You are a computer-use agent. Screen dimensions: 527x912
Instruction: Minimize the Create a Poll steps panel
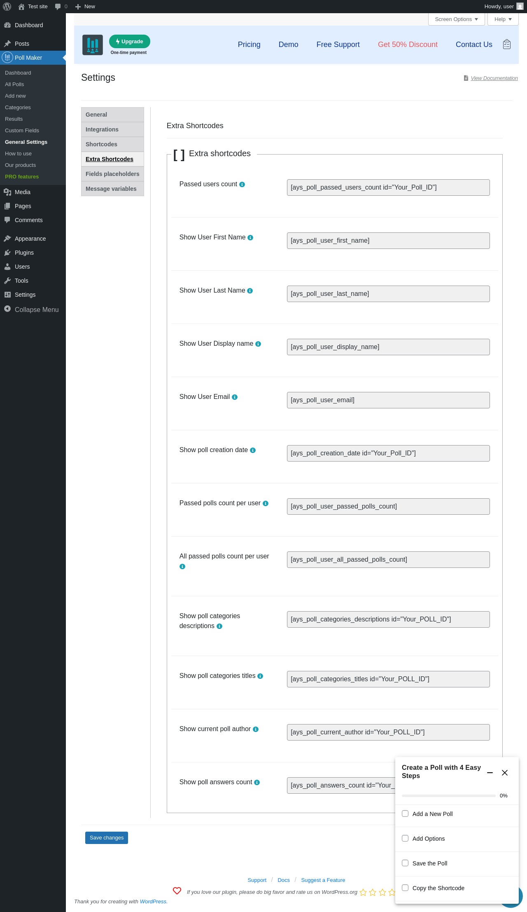pyautogui.click(x=490, y=773)
